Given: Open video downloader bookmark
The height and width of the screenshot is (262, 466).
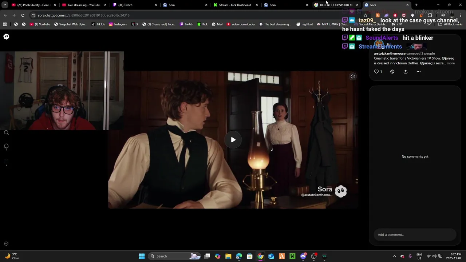Looking at the screenshot, I should tap(241, 24).
